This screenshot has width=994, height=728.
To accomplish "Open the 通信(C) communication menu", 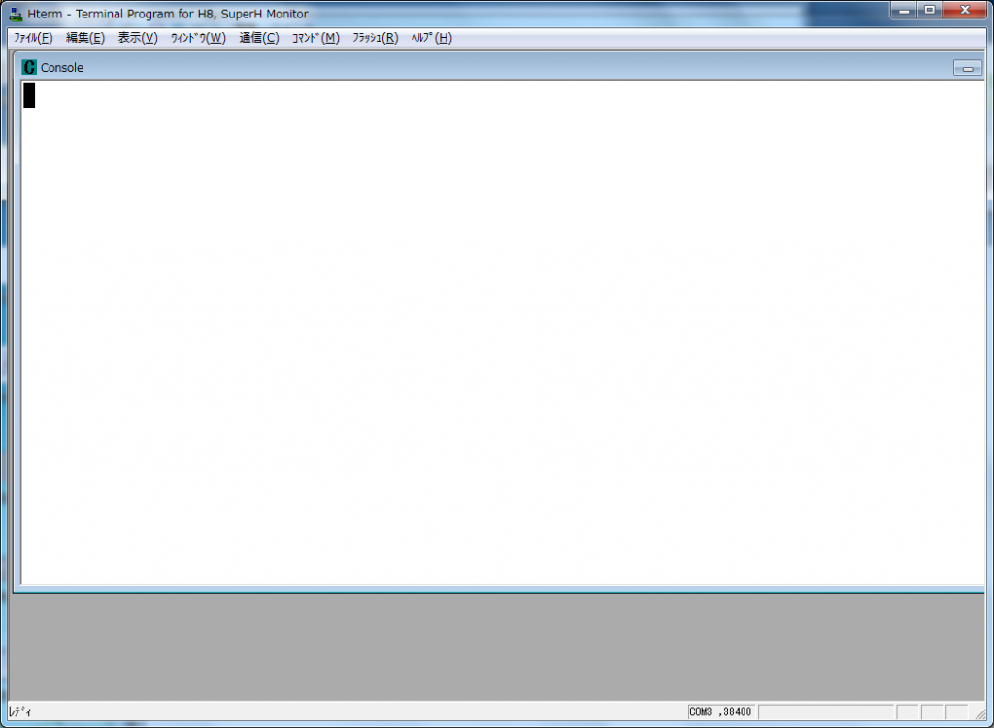I will (x=259, y=38).
